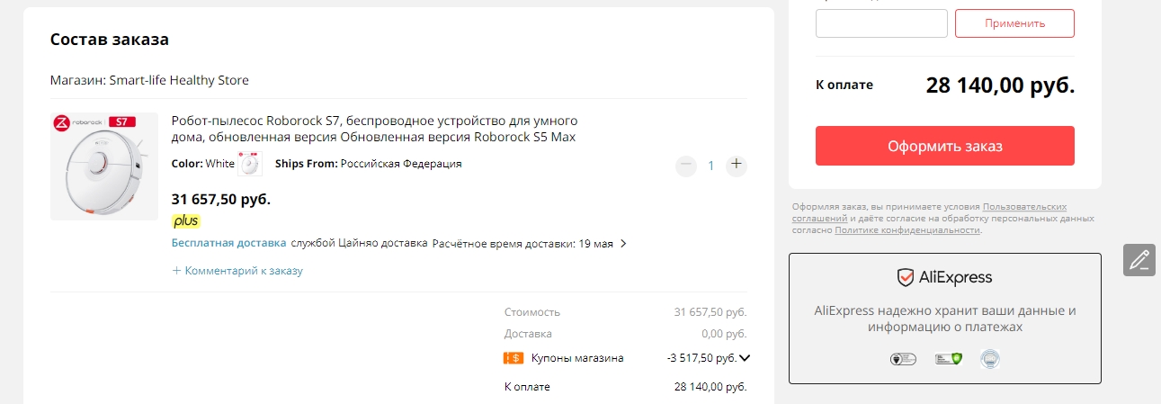
Task: Click the round blue ISO certification badge
Action: (989, 359)
